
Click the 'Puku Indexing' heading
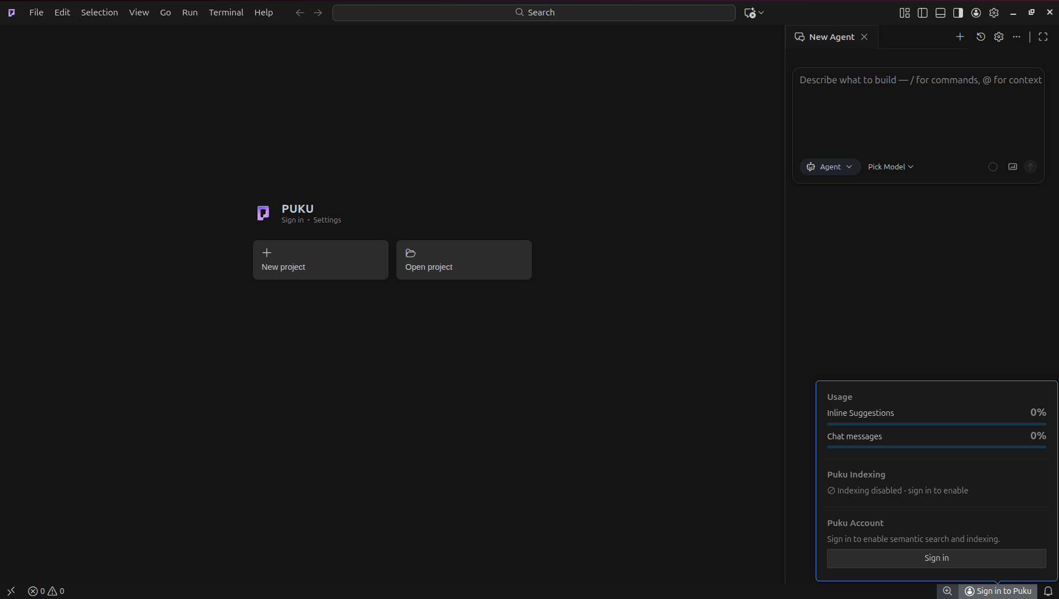[x=856, y=475]
